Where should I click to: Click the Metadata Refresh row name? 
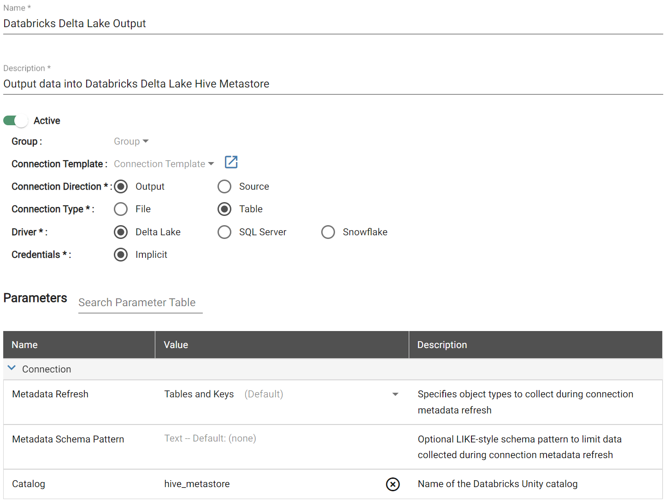(x=50, y=394)
